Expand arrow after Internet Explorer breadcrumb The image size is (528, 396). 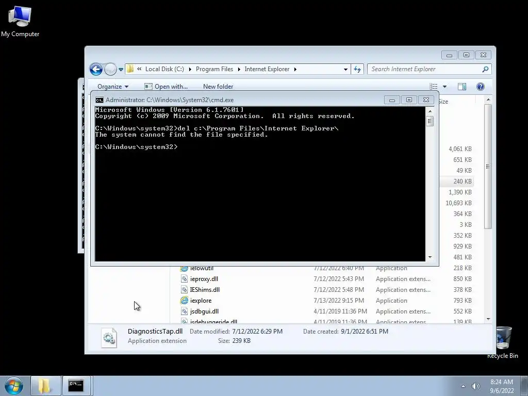(295, 69)
